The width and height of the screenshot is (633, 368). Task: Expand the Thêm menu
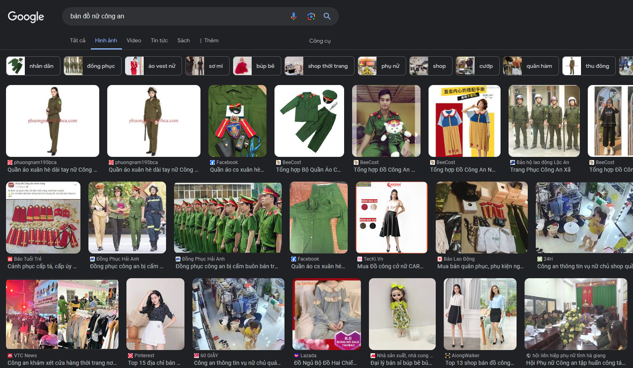coord(209,41)
